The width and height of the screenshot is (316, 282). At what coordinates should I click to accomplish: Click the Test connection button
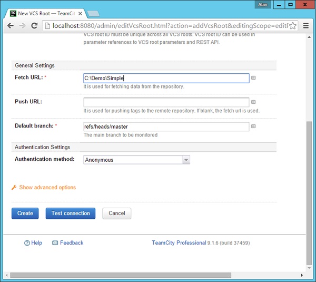[71, 213]
